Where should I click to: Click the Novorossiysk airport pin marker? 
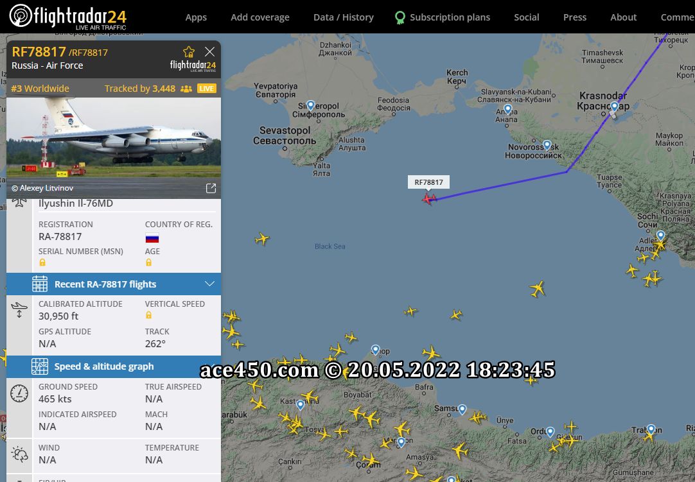pos(547,145)
